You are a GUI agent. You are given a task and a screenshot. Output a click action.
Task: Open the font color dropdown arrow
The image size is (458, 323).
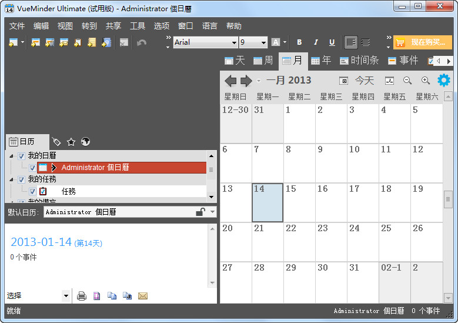pyautogui.click(x=285, y=42)
